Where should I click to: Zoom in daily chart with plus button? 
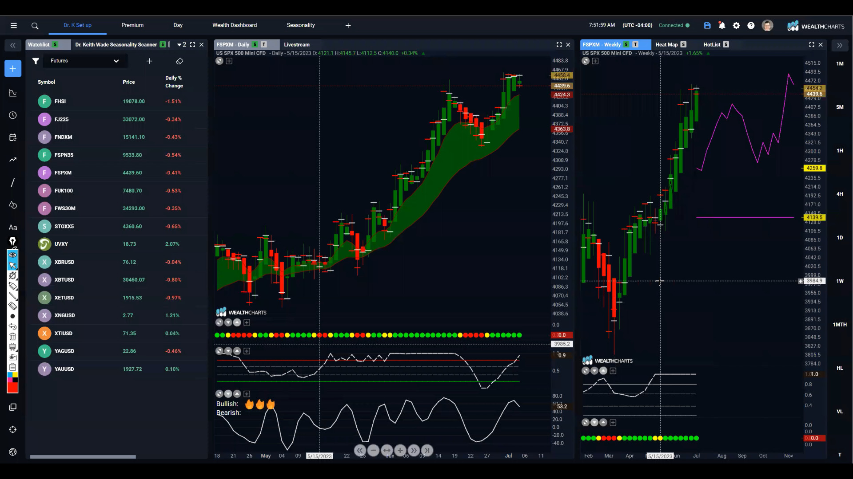[400, 451]
